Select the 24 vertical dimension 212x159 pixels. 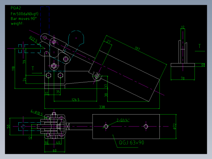24,79
